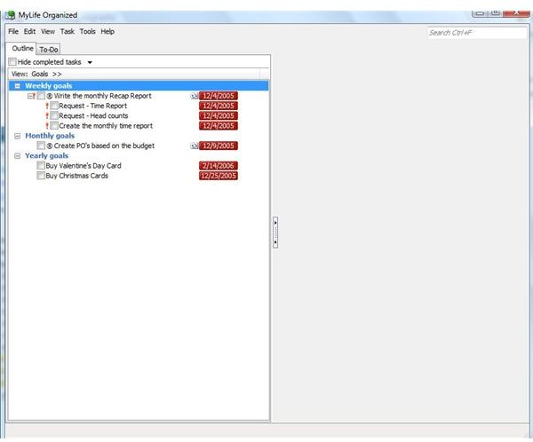Image resolution: width=533 pixels, height=442 pixels.
Task: Select the Monthly goals heading
Action: (50, 136)
